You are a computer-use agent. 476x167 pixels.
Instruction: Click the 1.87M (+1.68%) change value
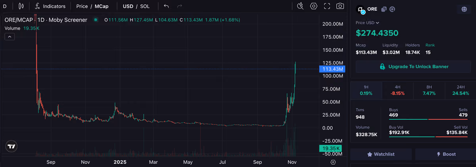[x=223, y=20]
